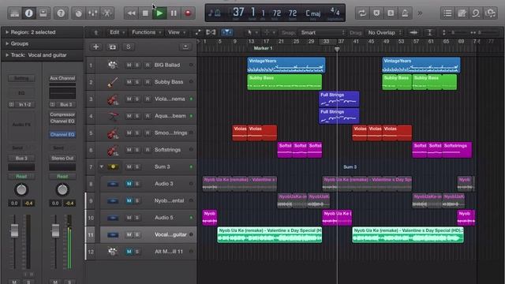Record-enable the Viola...nema track
Viewport: 505px width, 284px height.
point(148,99)
